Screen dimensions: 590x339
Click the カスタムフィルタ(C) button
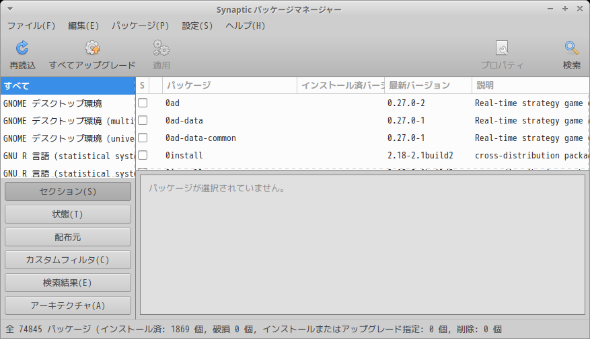coord(68,260)
